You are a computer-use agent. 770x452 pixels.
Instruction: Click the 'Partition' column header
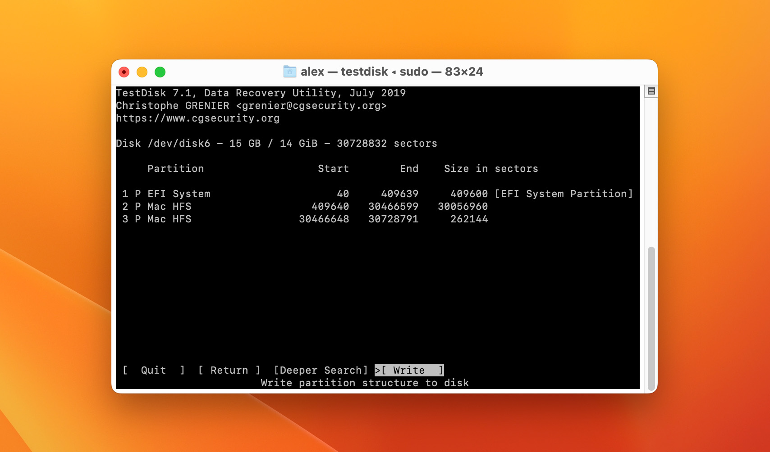175,168
